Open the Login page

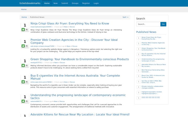pos(96,3)
